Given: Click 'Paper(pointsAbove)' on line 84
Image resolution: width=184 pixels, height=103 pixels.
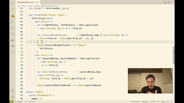Looking at the screenshot, I should click(x=90, y=85).
